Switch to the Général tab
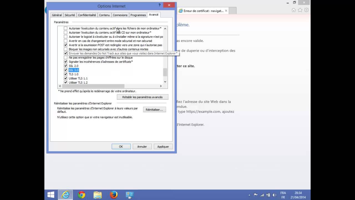Viewport: 355px width, 200px height. click(57, 15)
